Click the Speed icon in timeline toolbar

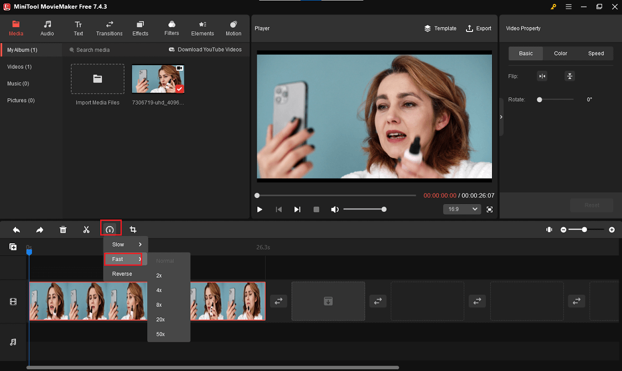110,229
